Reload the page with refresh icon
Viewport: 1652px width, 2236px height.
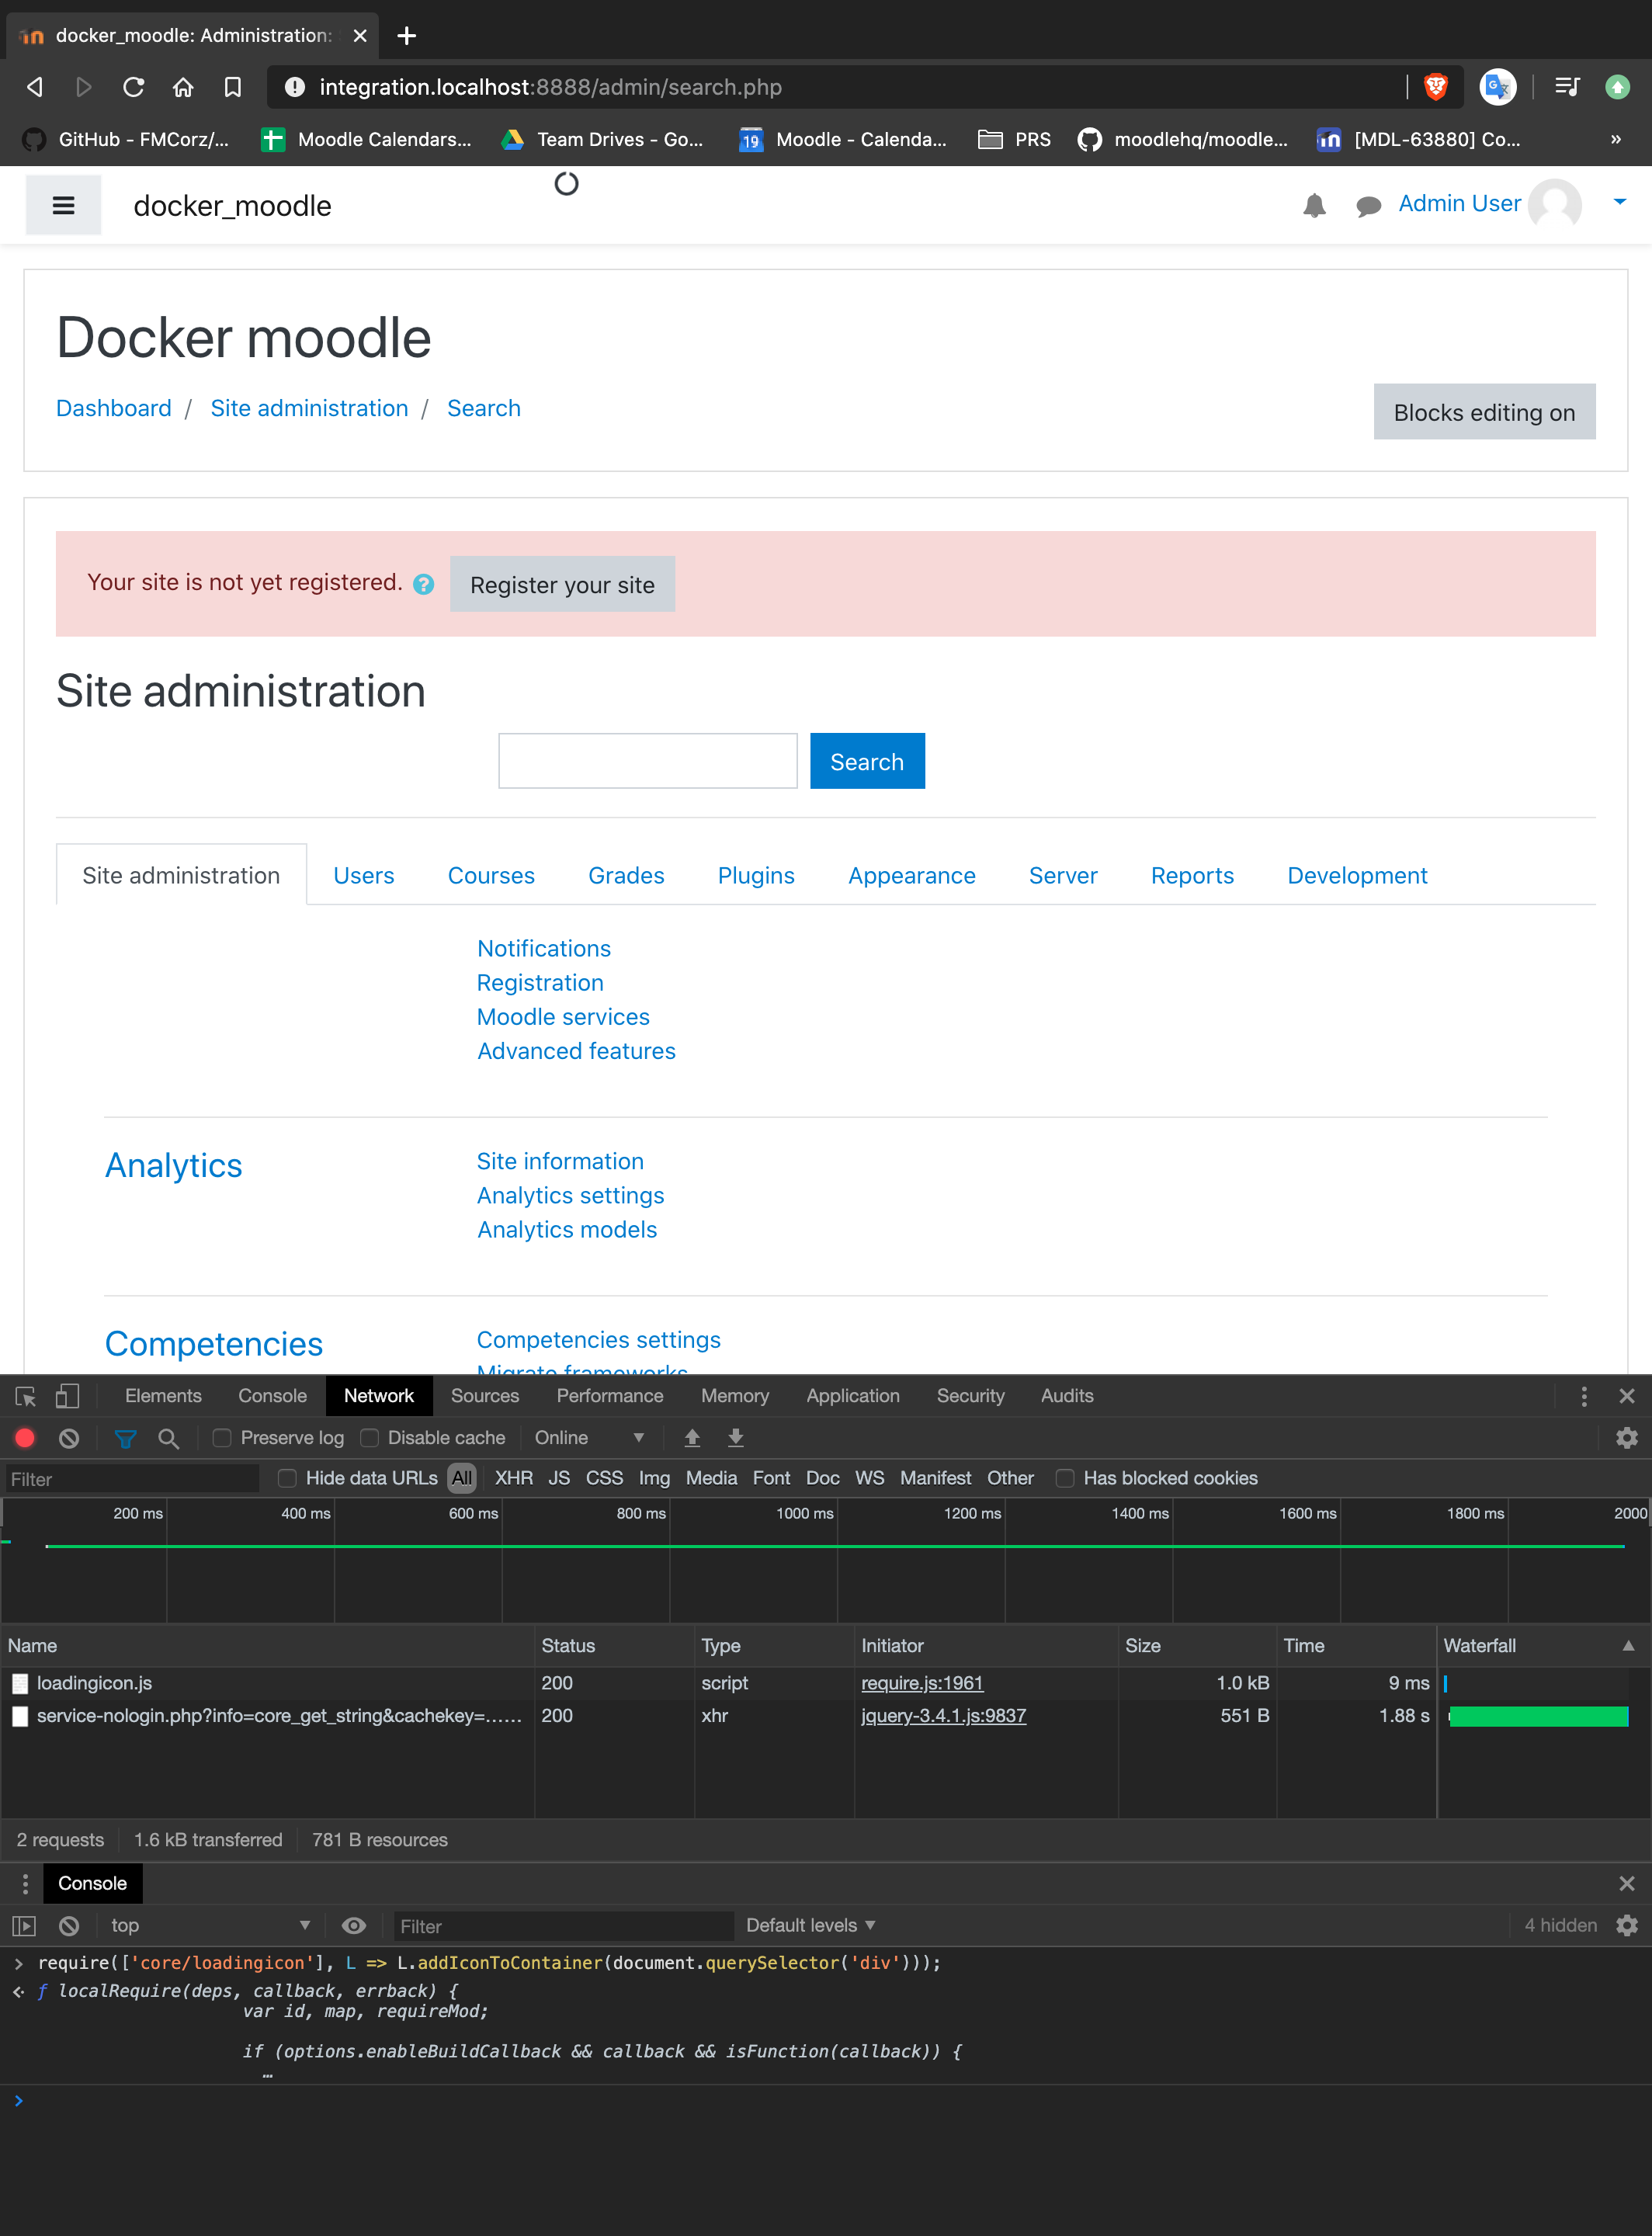(133, 87)
